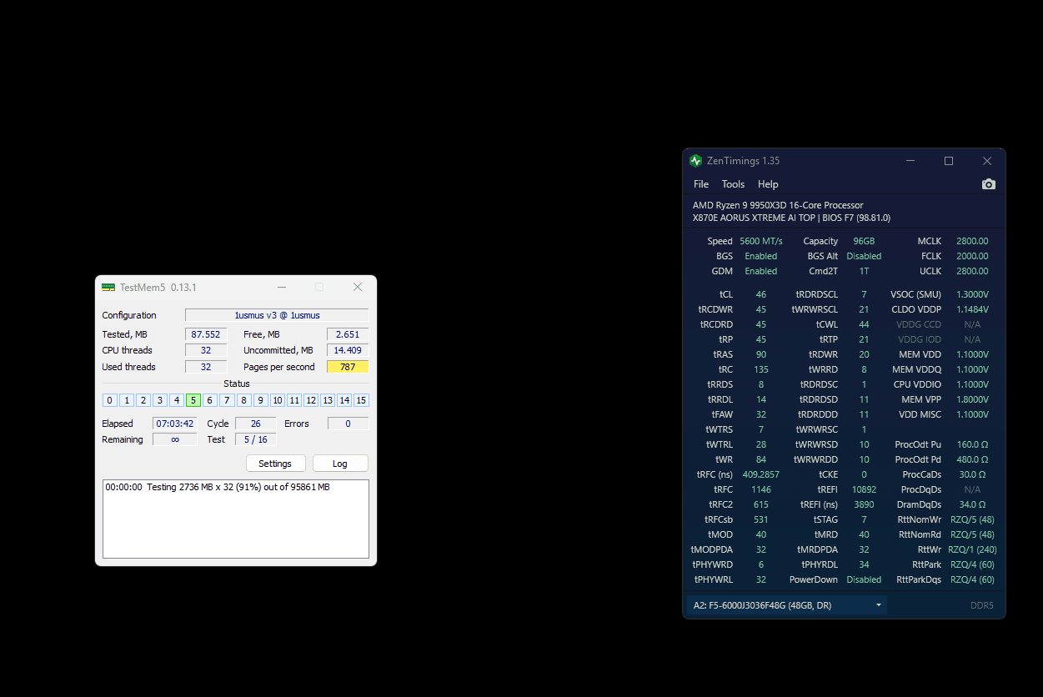This screenshot has height=697, width=1043.
Task: Open the File menu in ZenTimings
Action: (x=701, y=184)
